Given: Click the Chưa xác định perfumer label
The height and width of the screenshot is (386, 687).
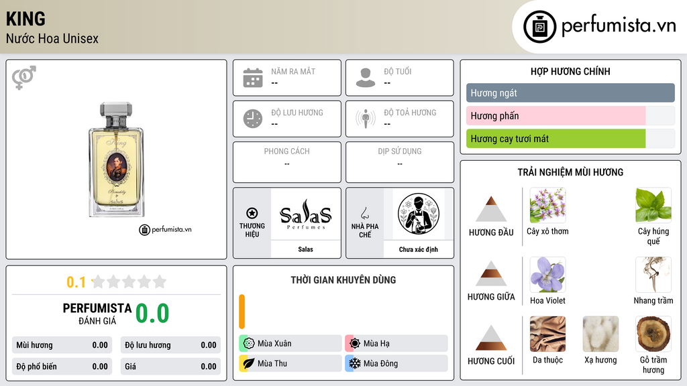Looking at the screenshot, I should [419, 249].
